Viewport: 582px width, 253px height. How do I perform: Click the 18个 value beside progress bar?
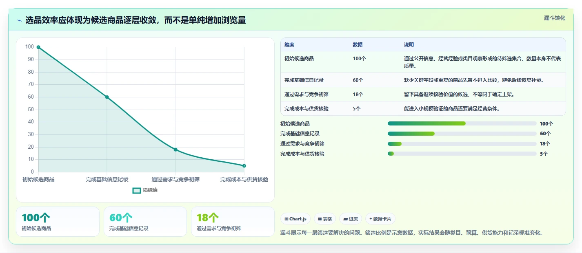(545, 144)
